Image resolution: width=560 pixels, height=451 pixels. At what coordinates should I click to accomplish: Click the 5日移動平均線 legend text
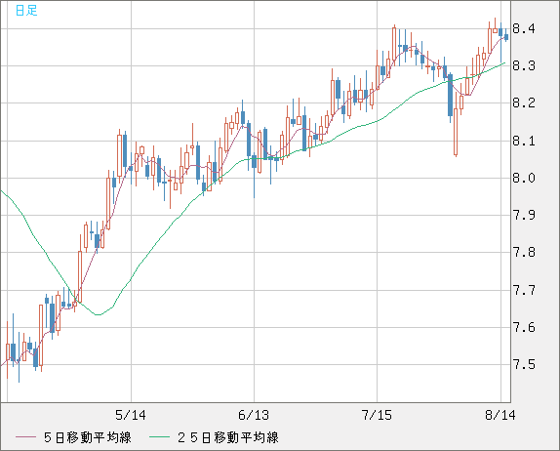click(x=88, y=437)
